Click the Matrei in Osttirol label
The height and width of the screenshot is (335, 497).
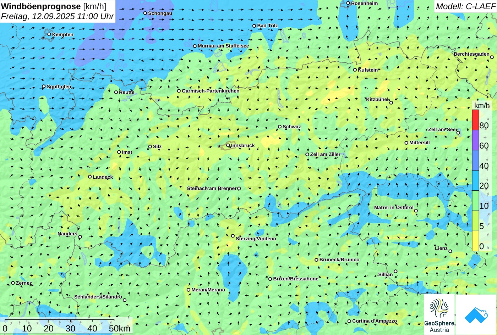coord(394,207)
